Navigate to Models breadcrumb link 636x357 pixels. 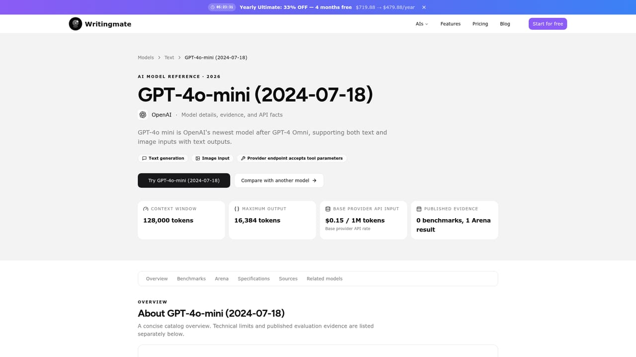coord(146,58)
